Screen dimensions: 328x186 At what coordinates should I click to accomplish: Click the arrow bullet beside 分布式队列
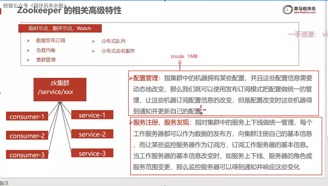point(93,41)
